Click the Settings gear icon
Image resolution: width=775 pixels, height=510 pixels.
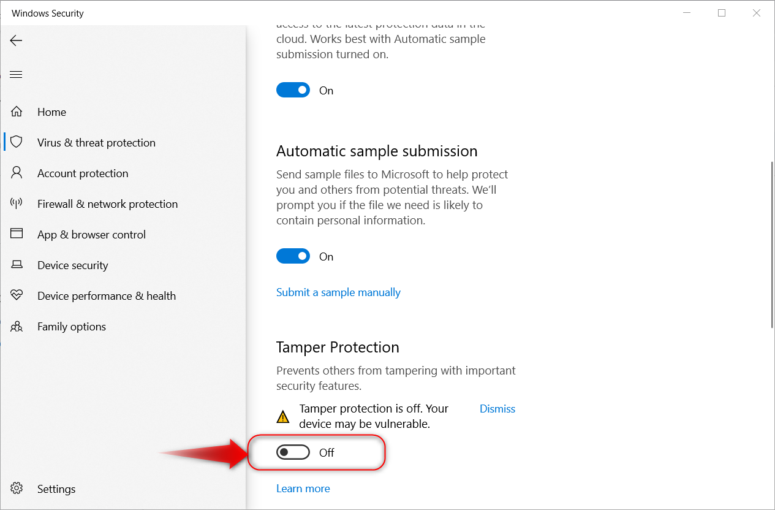click(x=17, y=489)
